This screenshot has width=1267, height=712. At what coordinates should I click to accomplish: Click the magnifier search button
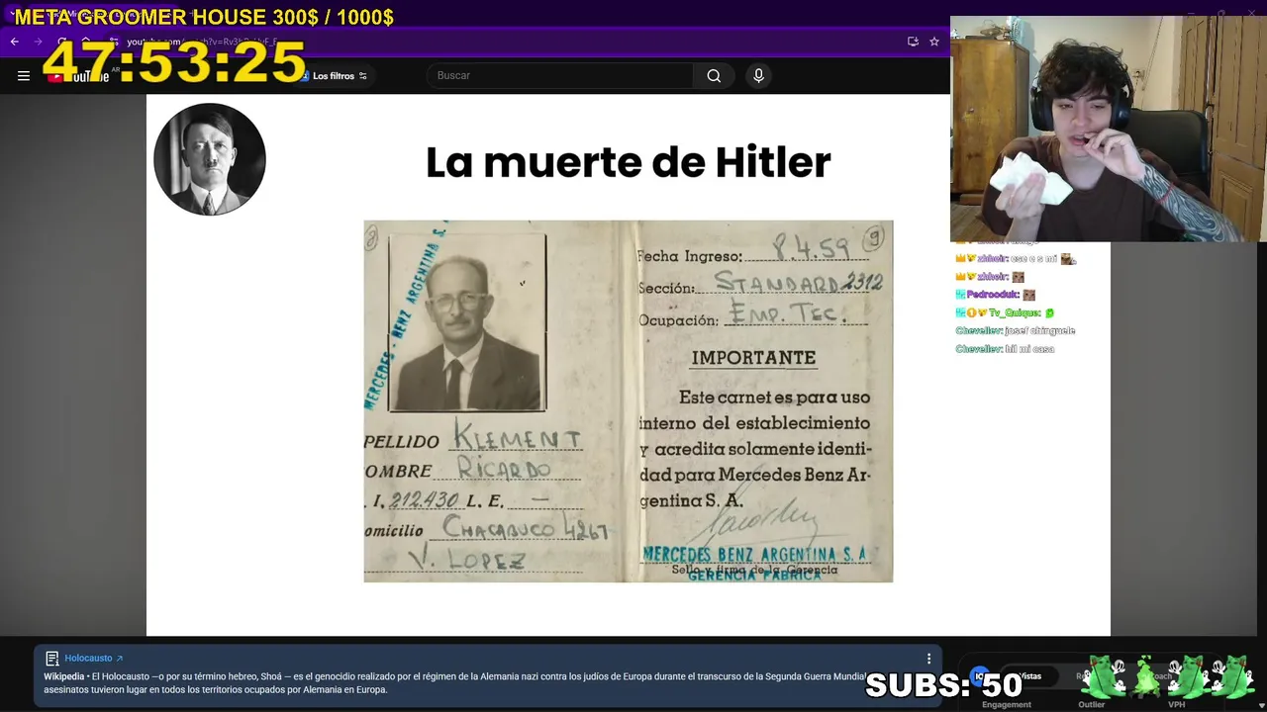(714, 76)
